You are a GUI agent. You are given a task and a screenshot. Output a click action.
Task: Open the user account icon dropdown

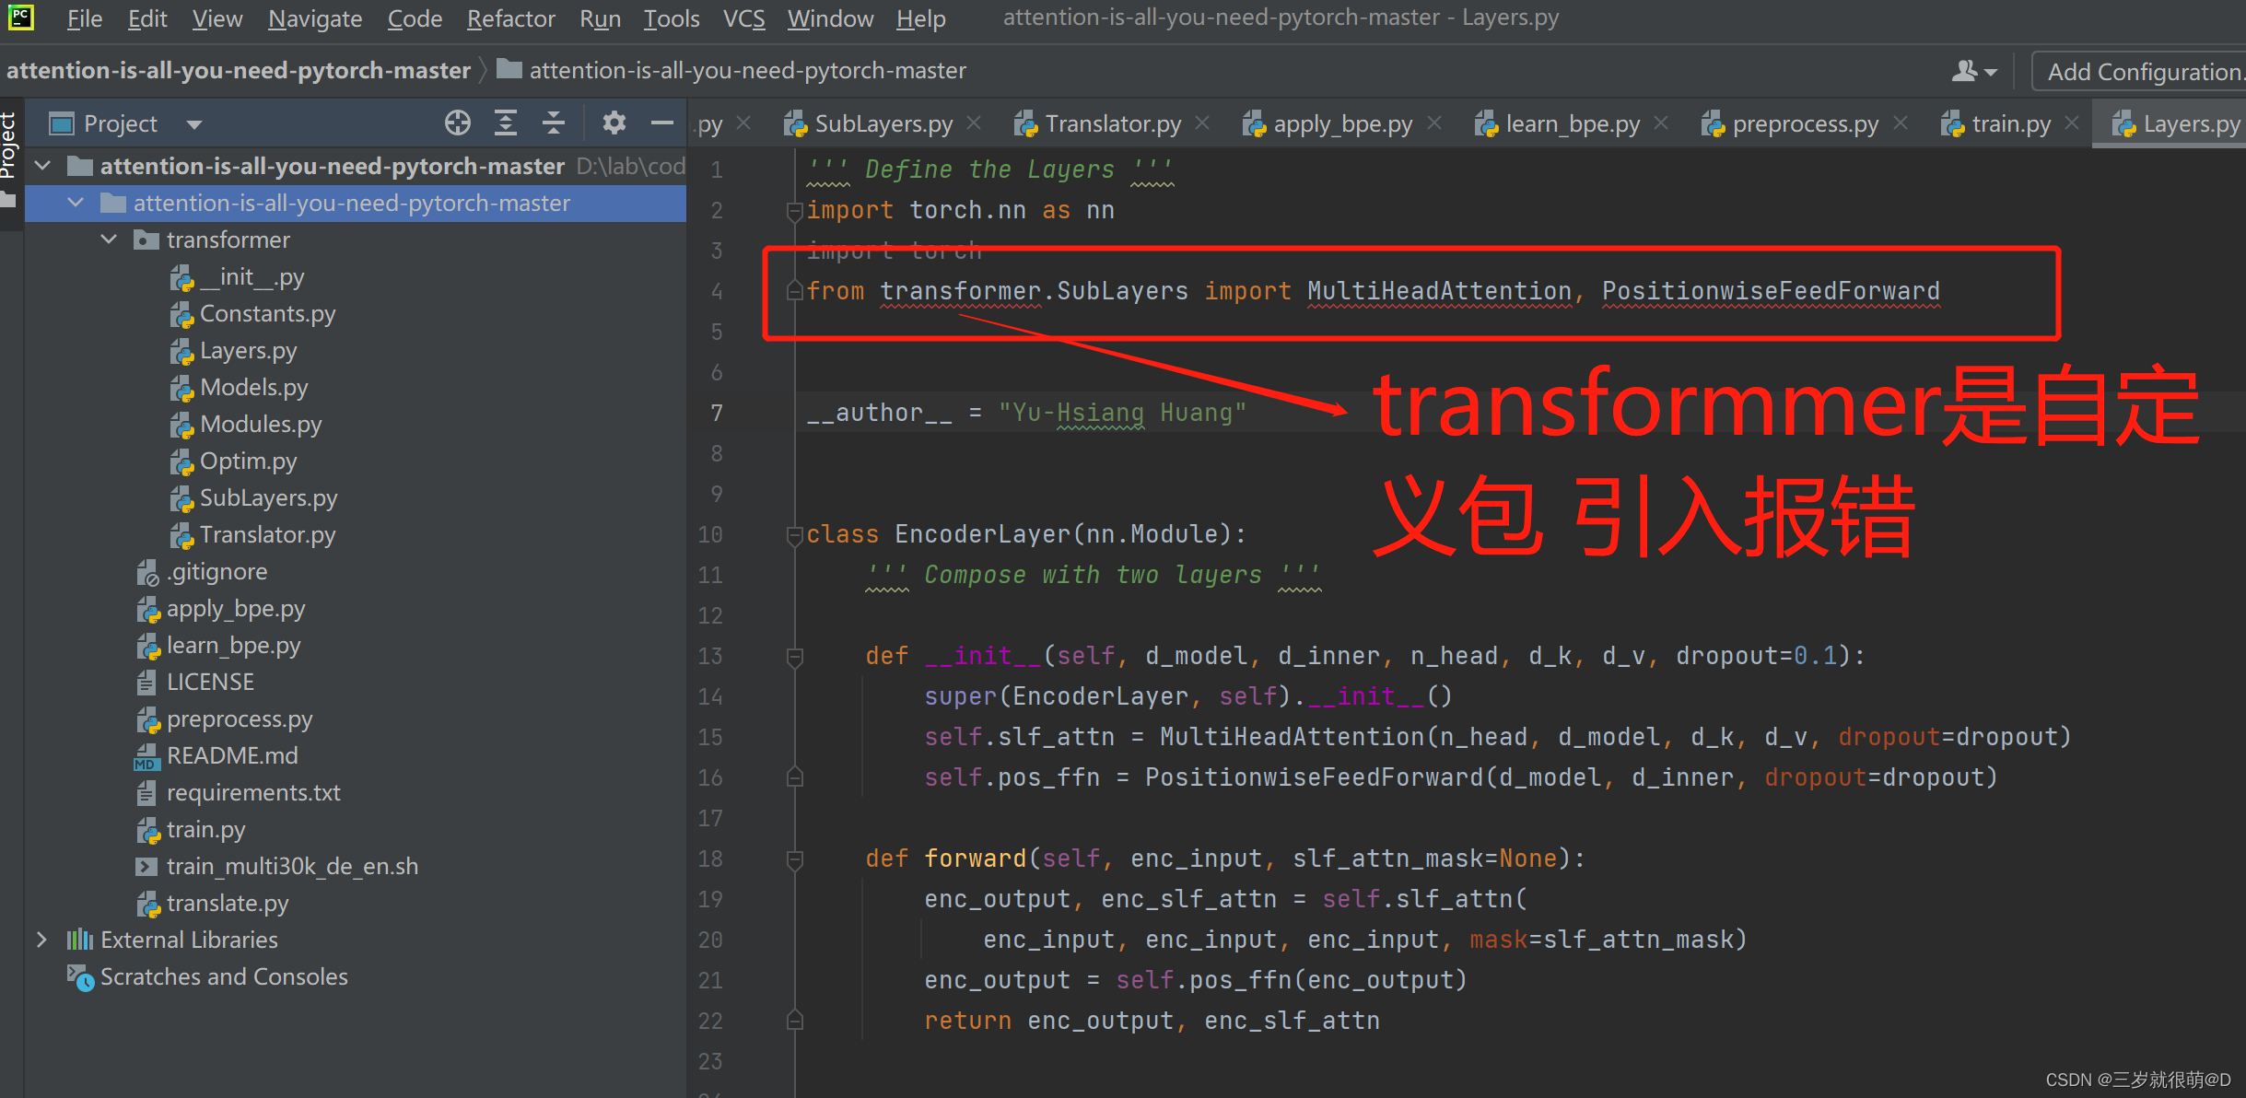[x=1973, y=71]
